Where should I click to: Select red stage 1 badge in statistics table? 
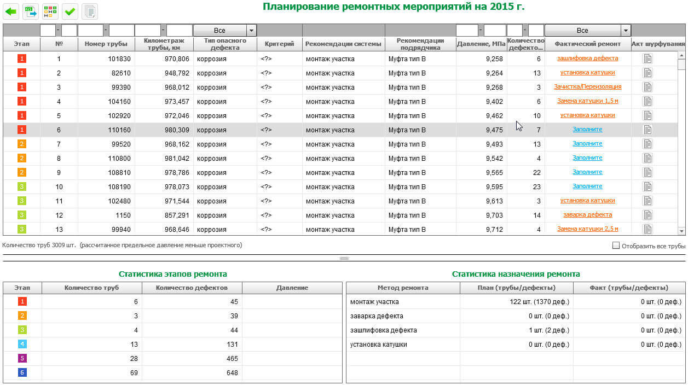click(22, 301)
